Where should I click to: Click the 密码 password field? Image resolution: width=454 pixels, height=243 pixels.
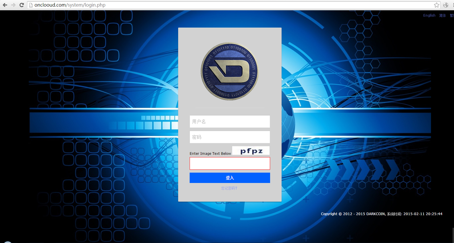(x=230, y=137)
